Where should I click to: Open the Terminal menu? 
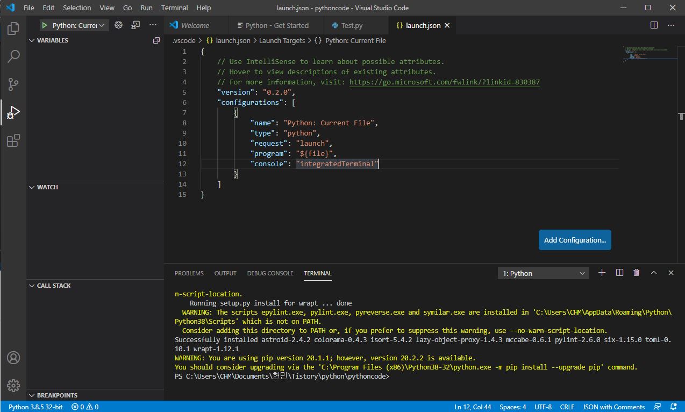click(x=175, y=8)
